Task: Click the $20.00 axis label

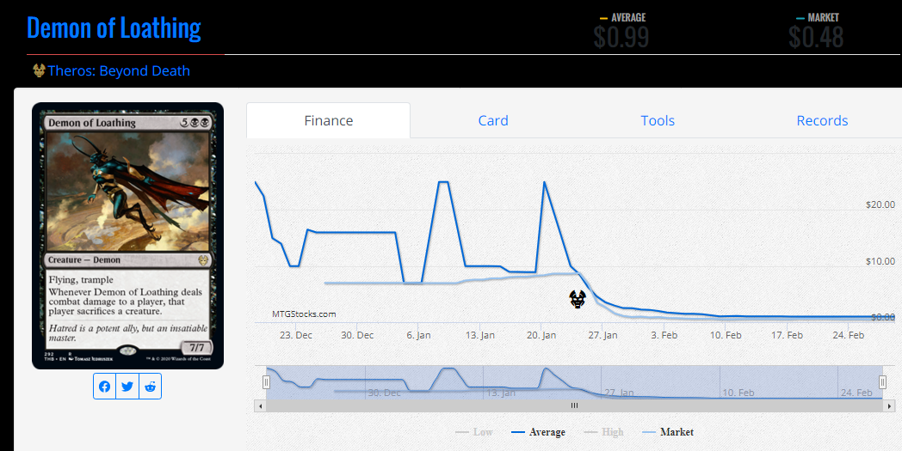Action: pos(880,204)
